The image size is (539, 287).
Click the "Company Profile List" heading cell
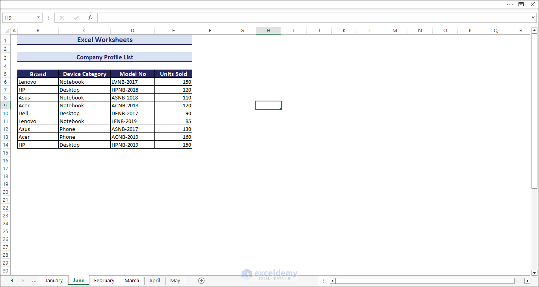[105, 57]
